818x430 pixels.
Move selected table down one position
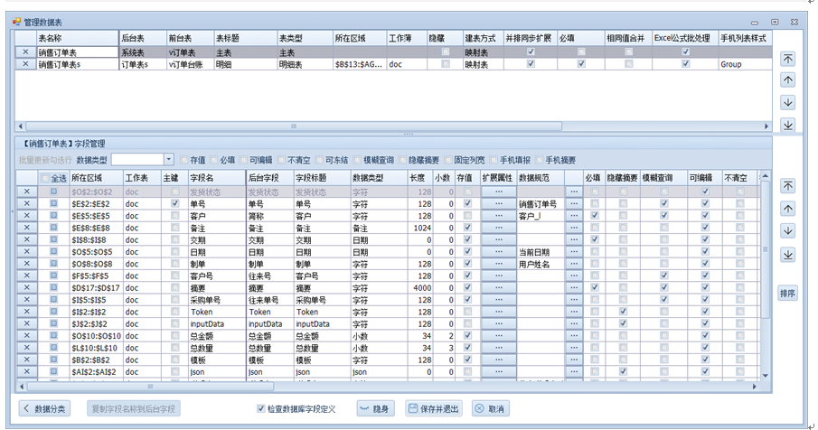(x=788, y=102)
